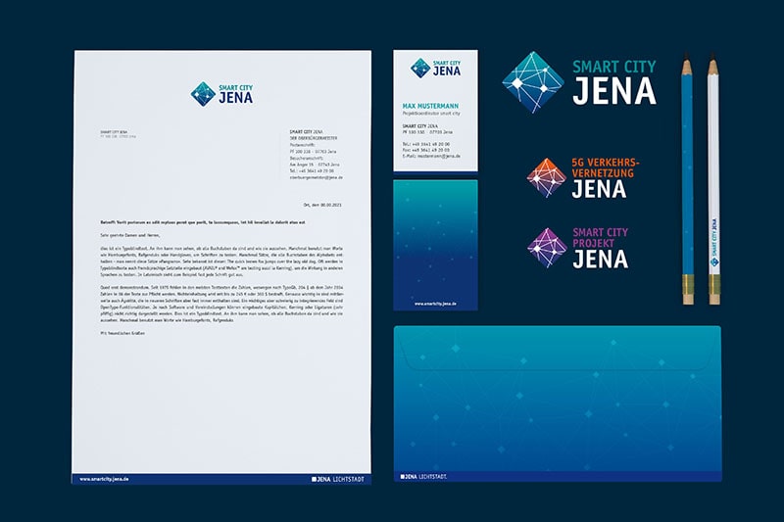The height and width of the screenshot is (522, 784).
Task: Select the gradient back side of the business card
Action: pos(435,245)
